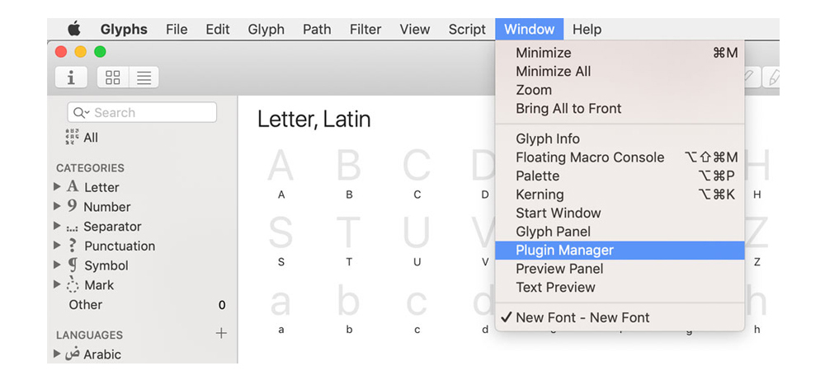
Task: Switch to grid view of glyphs
Action: point(112,77)
